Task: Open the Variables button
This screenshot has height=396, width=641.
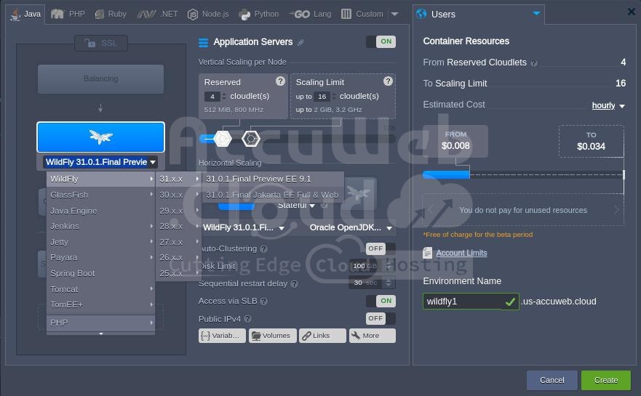Action: 222,336
